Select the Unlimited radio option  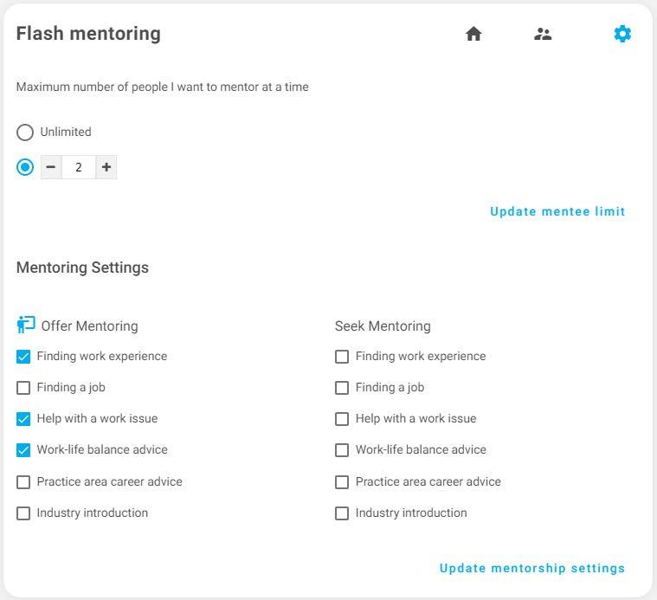(25, 132)
